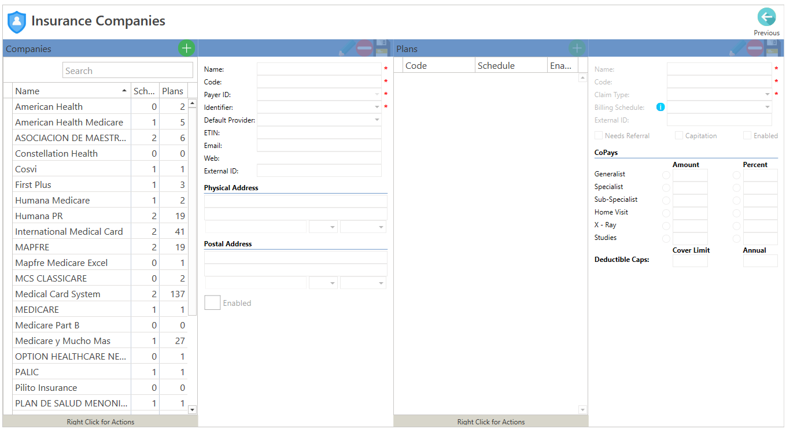Go back with the Previous arrow icon
The height and width of the screenshot is (429, 786).
[766, 17]
